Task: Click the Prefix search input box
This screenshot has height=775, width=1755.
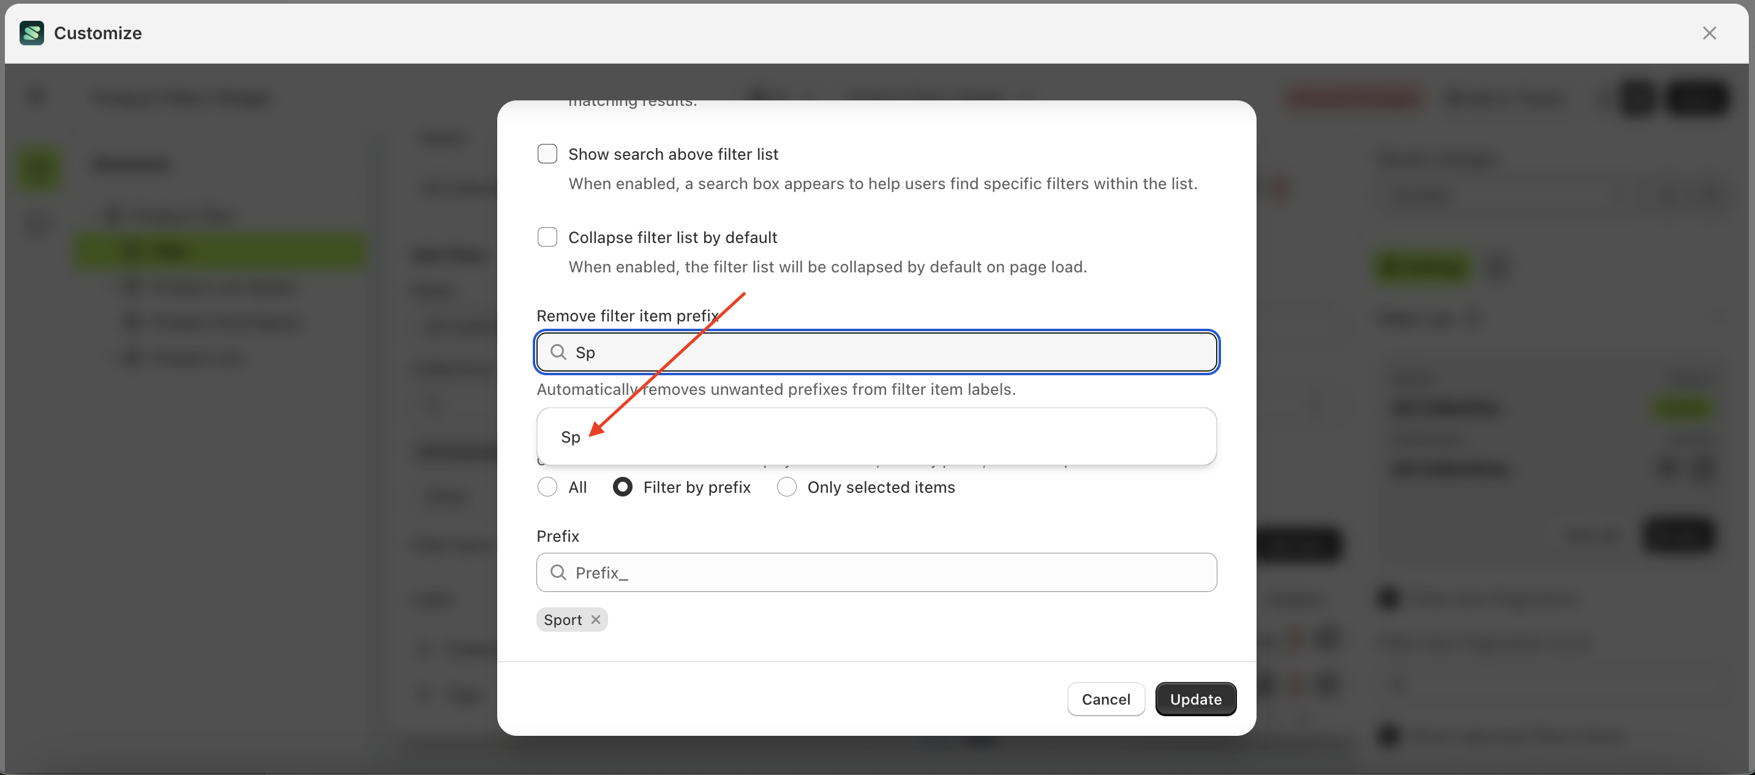Action: [x=876, y=573]
